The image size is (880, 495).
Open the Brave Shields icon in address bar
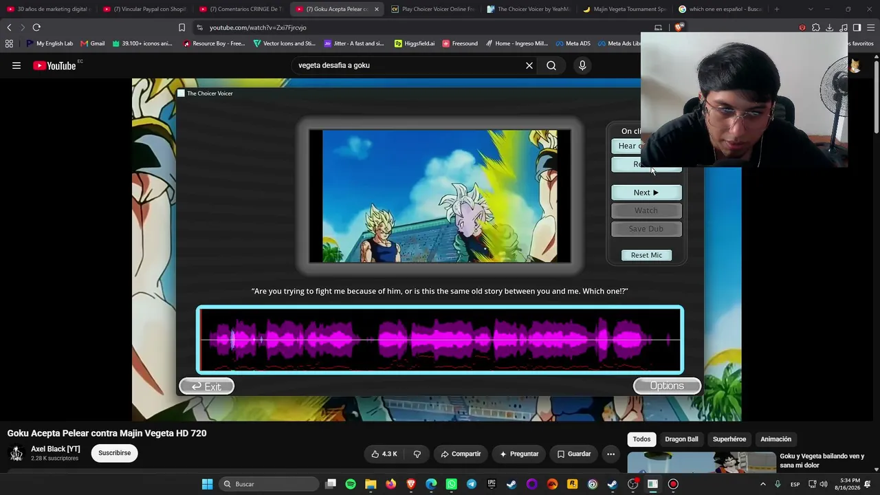[x=679, y=27]
